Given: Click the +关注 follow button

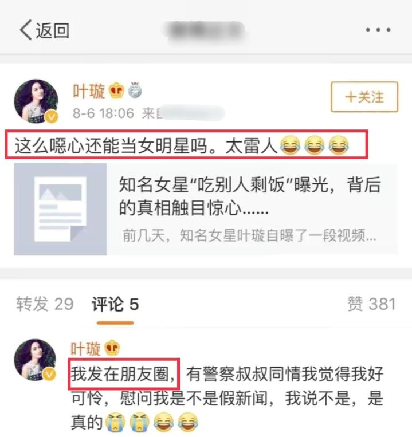Looking at the screenshot, I should click(364, 97).
